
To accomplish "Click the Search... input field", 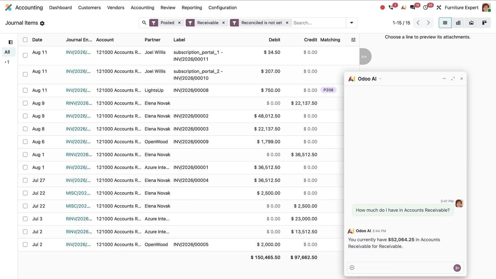I will pyautogui.click(x=319, y=23).
